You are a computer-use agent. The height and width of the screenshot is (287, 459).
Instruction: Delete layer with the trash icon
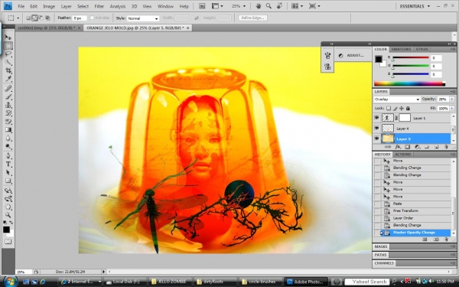(447, 147)
